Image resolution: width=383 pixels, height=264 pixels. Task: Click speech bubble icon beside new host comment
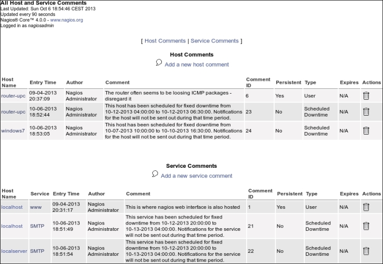tap(159, 62)
